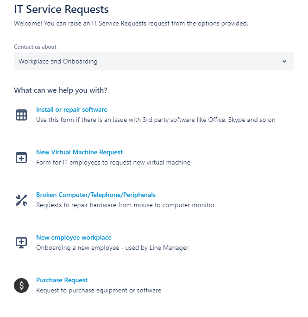Click the welcome message text
The image size is (308, 317).
(131, 24)
